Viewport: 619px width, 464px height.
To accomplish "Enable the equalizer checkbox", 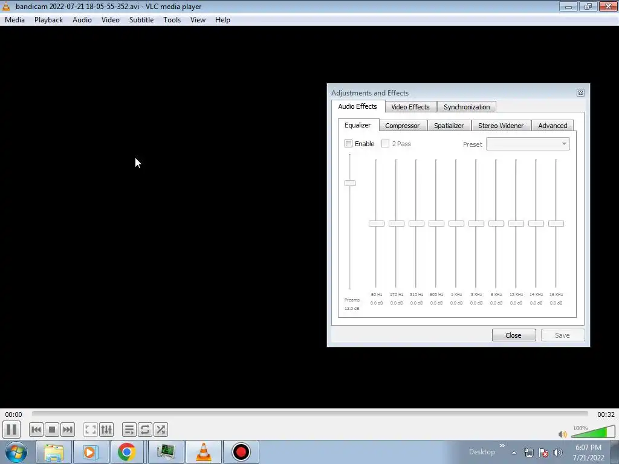I will pos(349,144).
